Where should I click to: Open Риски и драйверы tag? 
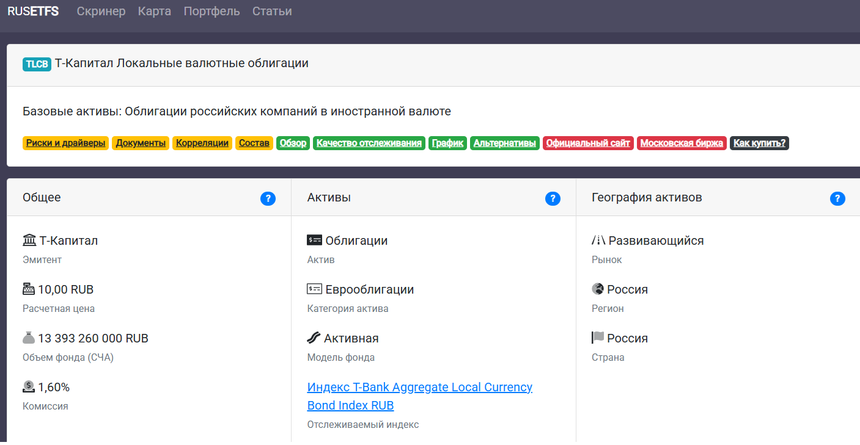point(66,143)
